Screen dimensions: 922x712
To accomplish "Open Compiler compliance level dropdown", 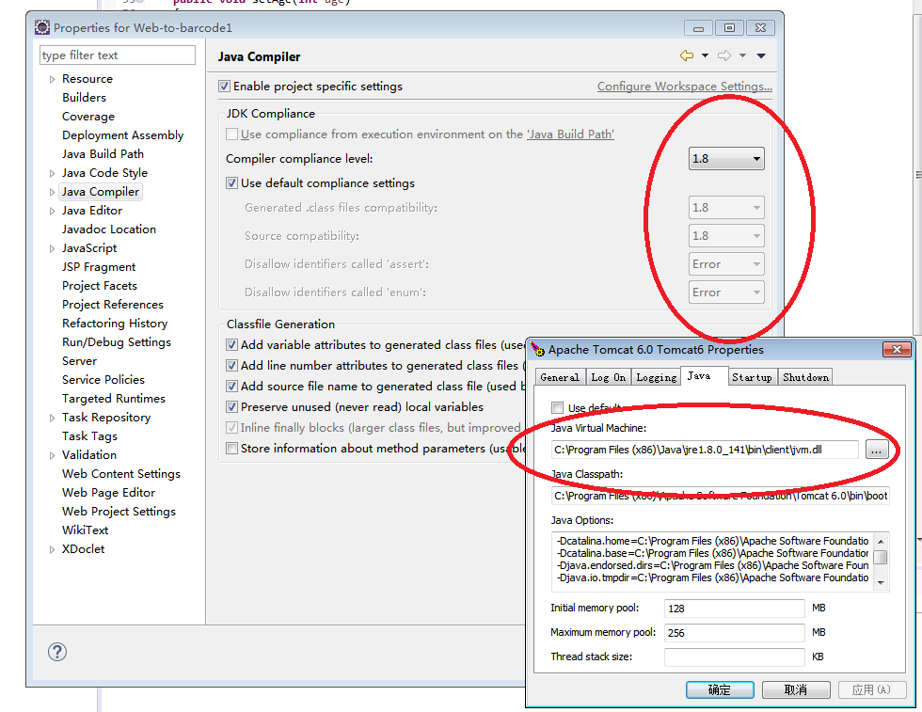I will pos(726,159).
